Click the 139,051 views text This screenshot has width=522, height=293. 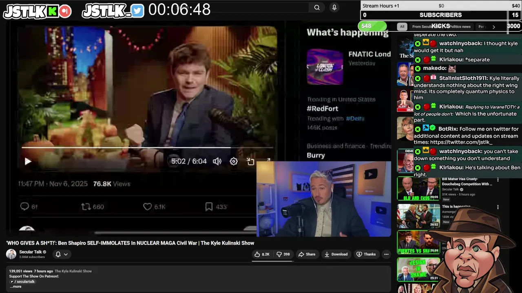click(x=20, y=271)
